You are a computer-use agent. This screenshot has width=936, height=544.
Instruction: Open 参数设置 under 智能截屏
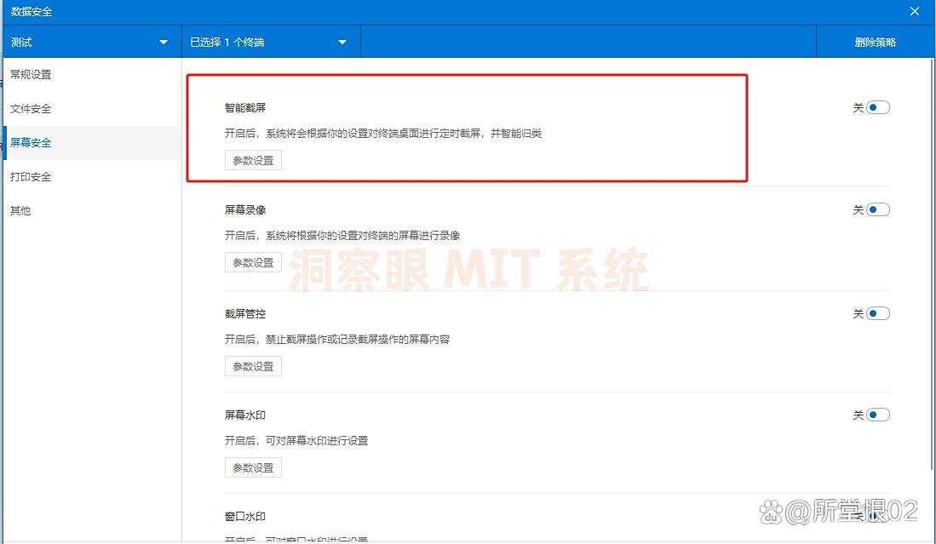pyautogui.click(x=253, y=160)
